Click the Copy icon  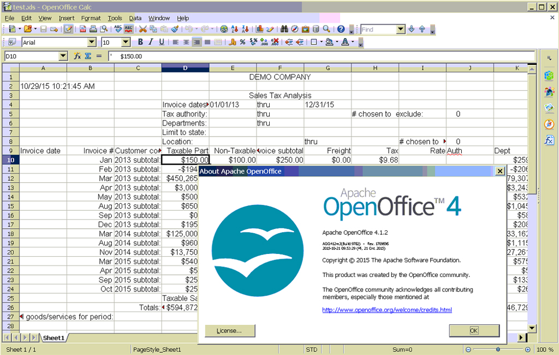[153, 29]
